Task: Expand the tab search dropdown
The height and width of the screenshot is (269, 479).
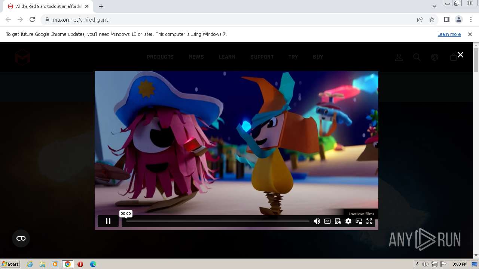Action: [x=434, y=6]
